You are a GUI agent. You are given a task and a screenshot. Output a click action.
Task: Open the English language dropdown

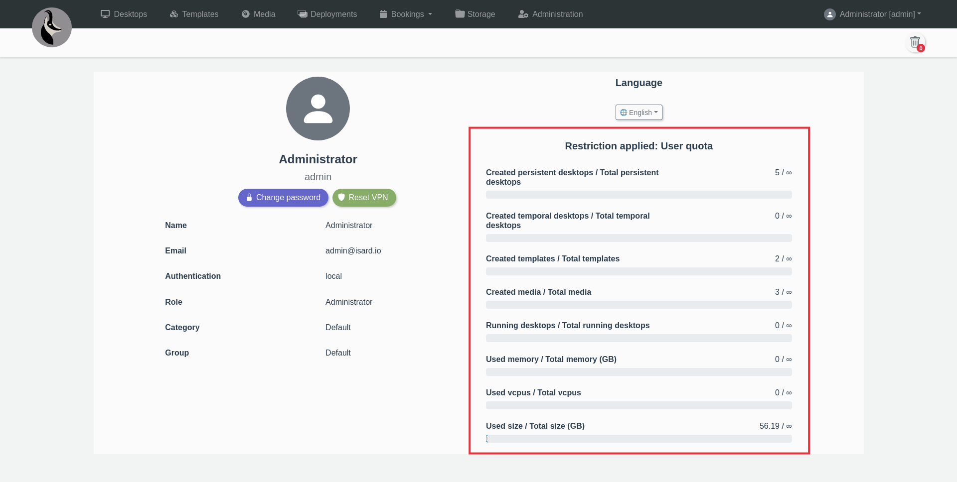(638, 113)
